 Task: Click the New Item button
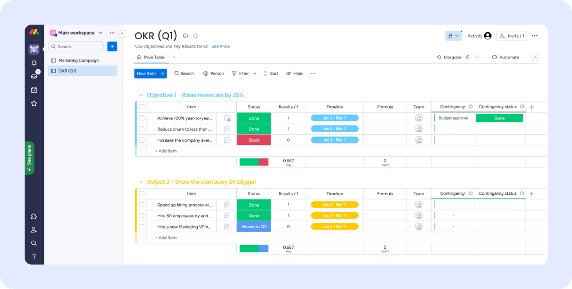click(147, 74)
